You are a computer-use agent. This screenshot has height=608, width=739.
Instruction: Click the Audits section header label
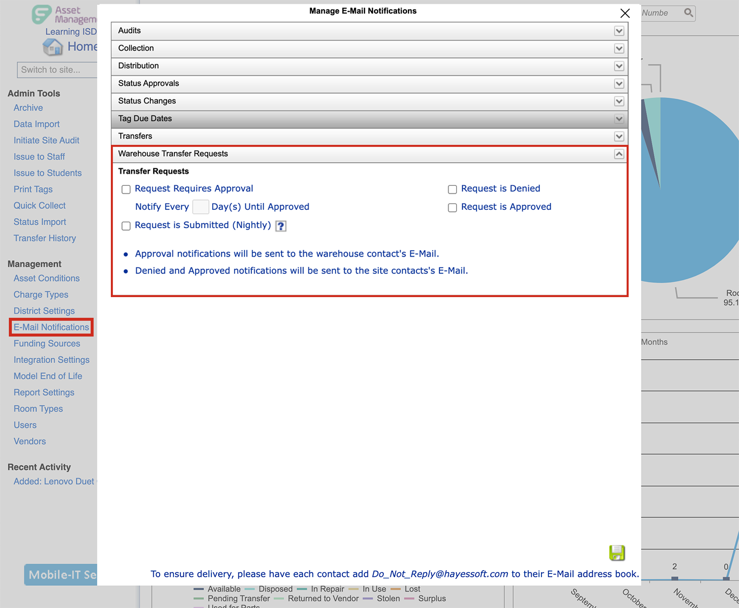click(x=130, y=31)
